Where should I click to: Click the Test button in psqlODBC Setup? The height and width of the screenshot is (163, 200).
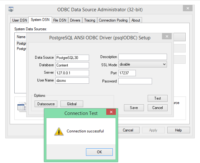pos(158,98)
